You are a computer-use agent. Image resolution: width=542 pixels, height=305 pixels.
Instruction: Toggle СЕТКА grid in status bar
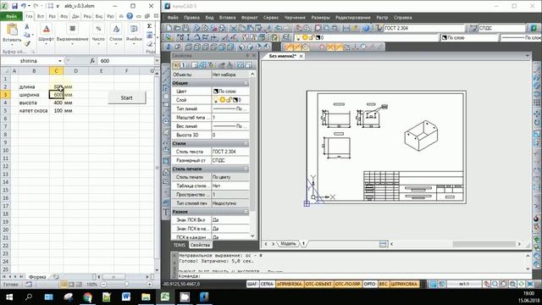pyautogui.click(x=267, y=284)
